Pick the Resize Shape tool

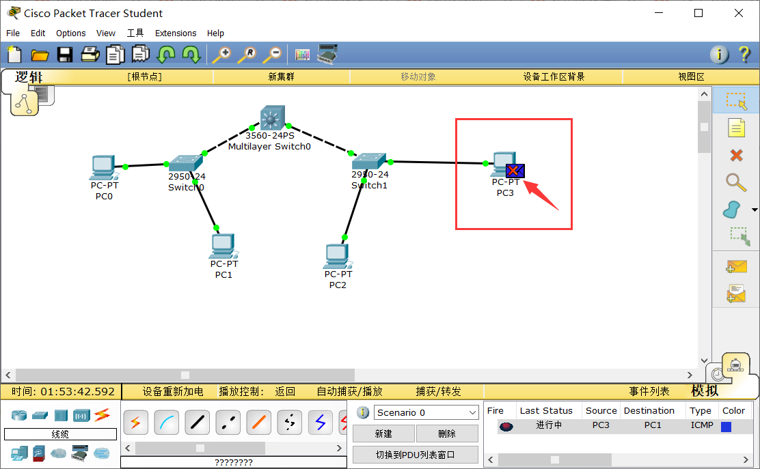pos(739,237)
